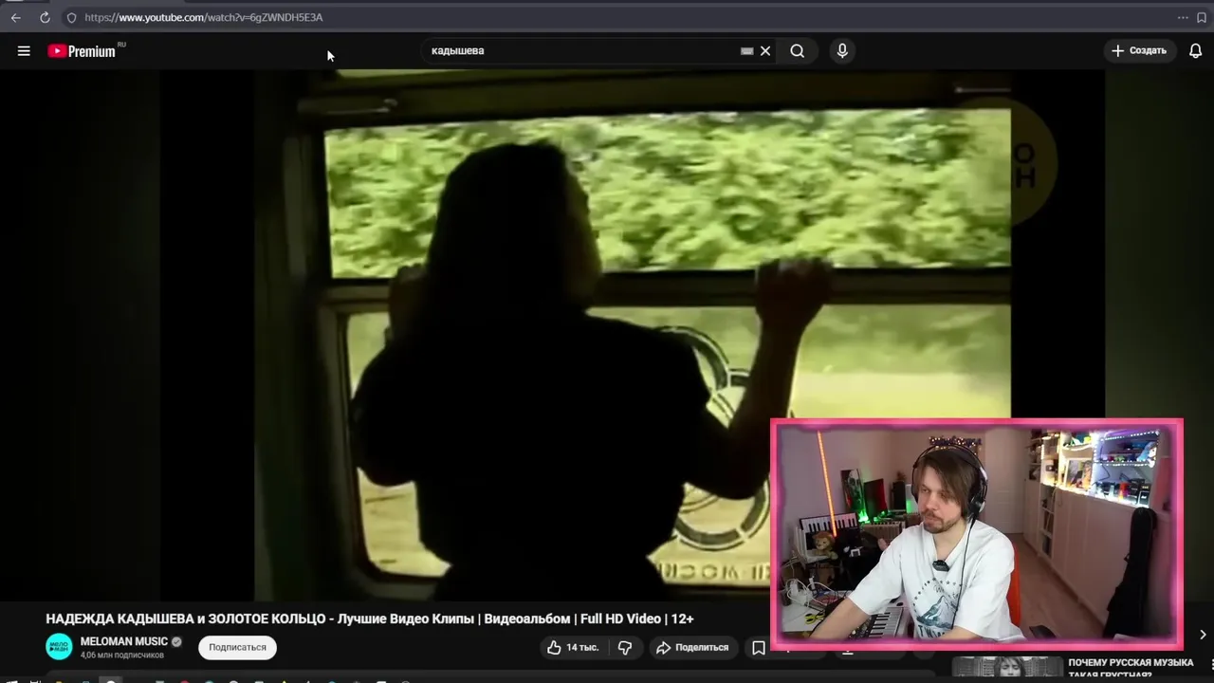Image resolution: width=1214 pixels, height=683 pixels.
Task: Bookmark this page with the bookmark icon
Action: point(1202,17)
